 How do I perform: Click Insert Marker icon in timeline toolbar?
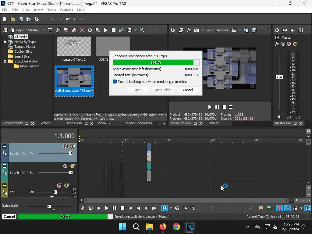coord(261,208)
